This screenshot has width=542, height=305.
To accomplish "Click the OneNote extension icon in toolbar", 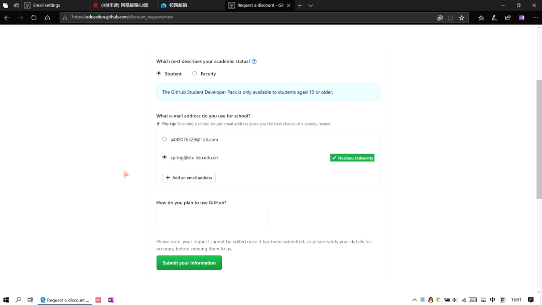I will pyautogui.click(x=521, y=18).
